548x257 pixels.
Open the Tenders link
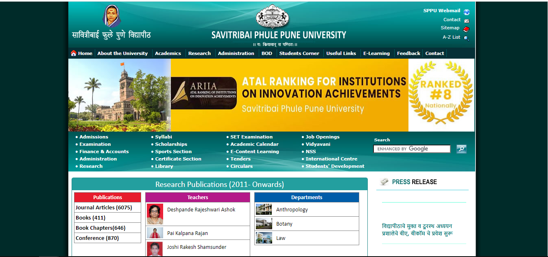click(240, 159)
